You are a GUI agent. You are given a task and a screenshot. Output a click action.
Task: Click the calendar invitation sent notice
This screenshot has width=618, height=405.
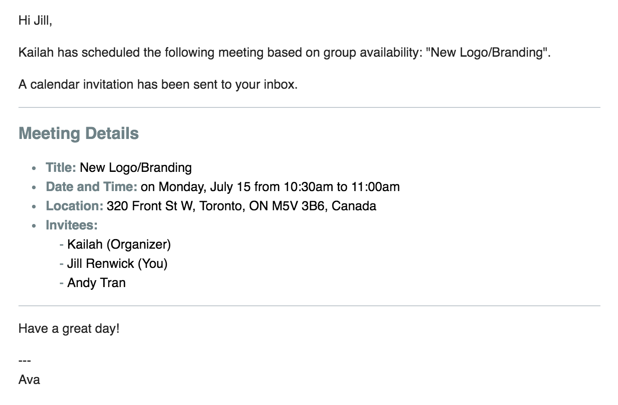[158, 85]
